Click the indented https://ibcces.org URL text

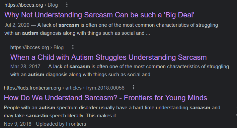(29, 47)
